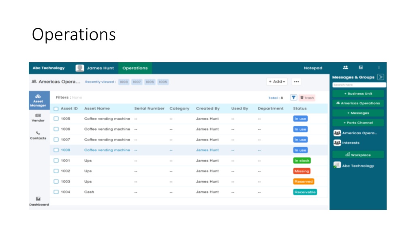Screen dimensions: 415x233
Task: Check the box for asset 1002
Action: point(56,171)
